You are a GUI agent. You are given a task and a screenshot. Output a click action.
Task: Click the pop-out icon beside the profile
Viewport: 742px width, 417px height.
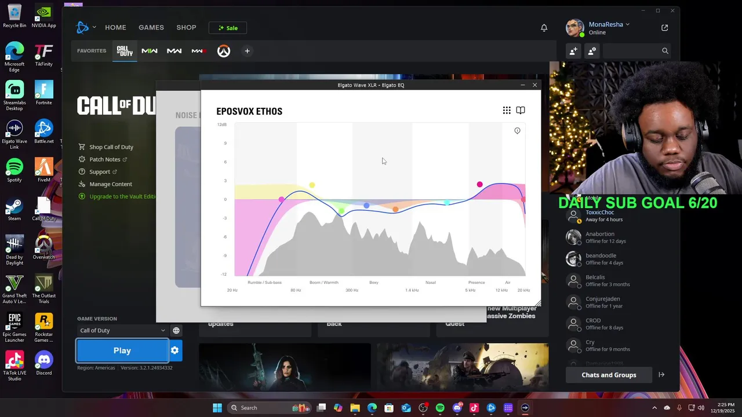click(x=665, y=28)
